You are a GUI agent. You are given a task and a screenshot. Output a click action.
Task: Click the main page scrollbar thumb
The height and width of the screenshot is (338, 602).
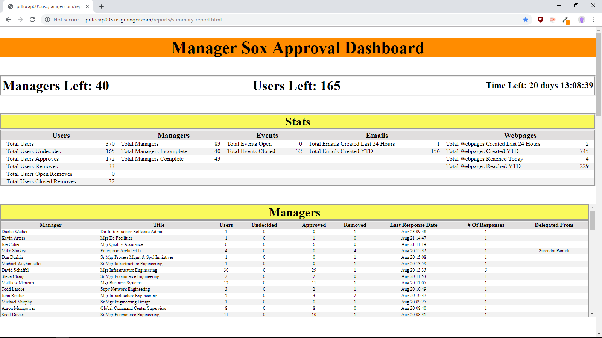599,75
